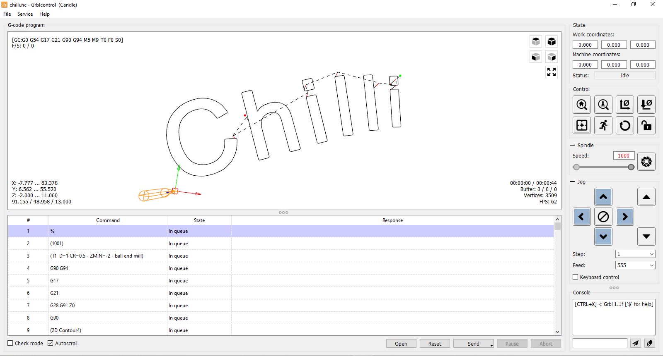Screen dimensions: 663x356
Task: Select the G17 command row
Action: [x=281, y=280]
